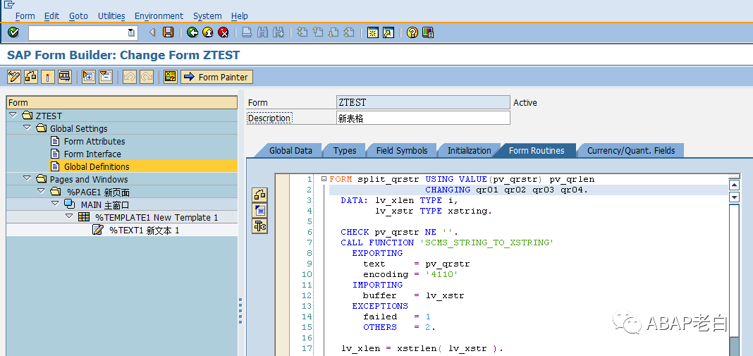Select the %TEXT1 新文本 1 node

coord(144,230)
